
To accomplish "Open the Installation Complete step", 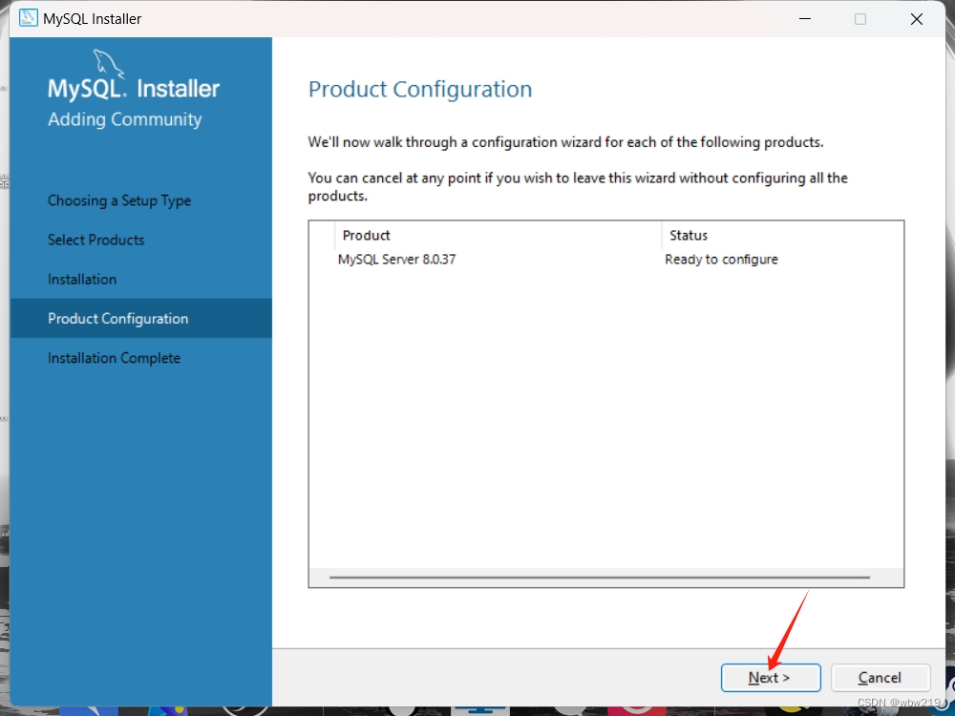I will (114, 358).
